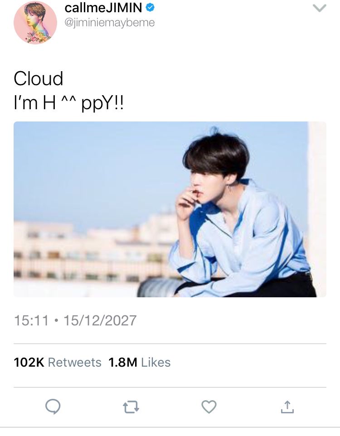View the 1.8M Likes list
The width and height of the screenshot is (340, 436).
click(x=139, y=362)
